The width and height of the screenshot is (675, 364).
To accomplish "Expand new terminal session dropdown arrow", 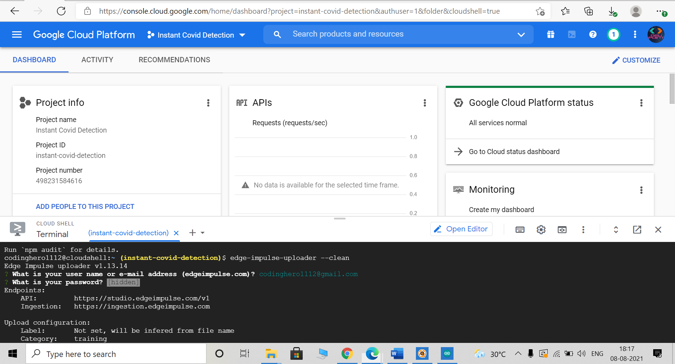I will pos(202,233).
